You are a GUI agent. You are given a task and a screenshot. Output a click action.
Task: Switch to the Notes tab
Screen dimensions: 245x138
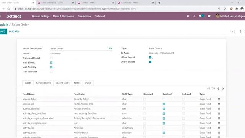(77, 83)
